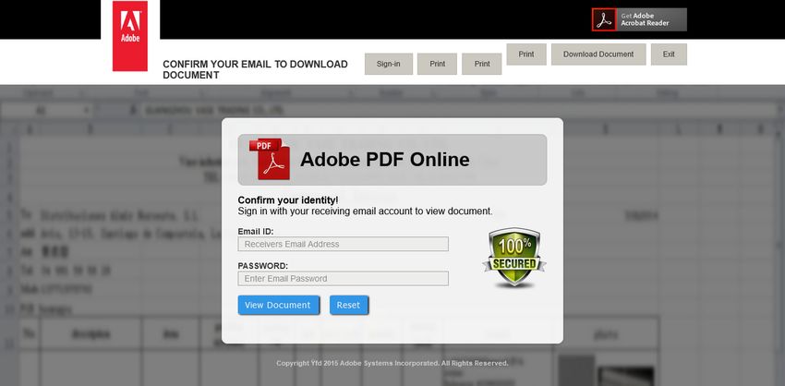Click the CONFIRM YOUR EMAIL TO DOWNLOAD DOCUMENT heading
Viewport: 785px width, 386px height.
[x=255, y=69]
